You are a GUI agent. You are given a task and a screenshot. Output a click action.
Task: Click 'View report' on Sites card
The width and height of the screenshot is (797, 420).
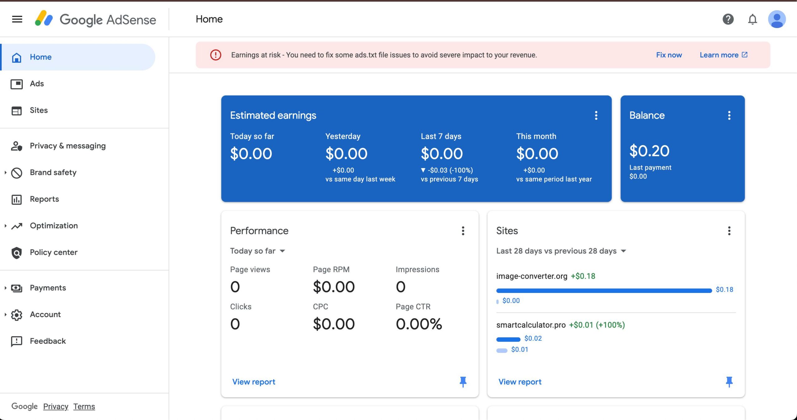[x=520, y=382]
